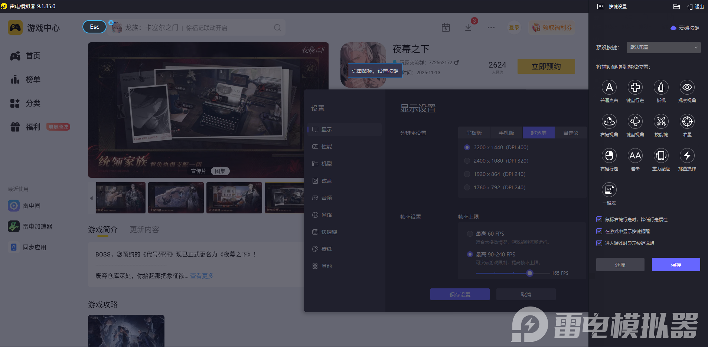
Task: Click 取消 in the display settings dialog
Action: click(x=526, y=294)
